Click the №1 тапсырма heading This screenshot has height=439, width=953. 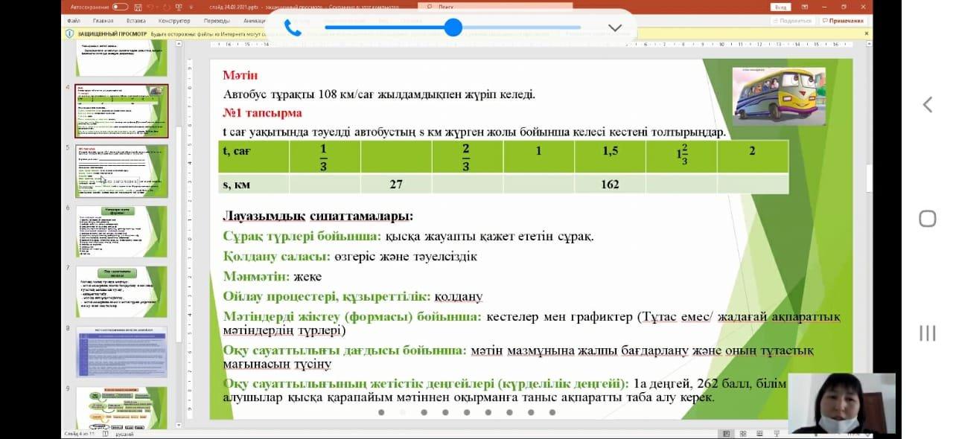(x=262, y=113)
